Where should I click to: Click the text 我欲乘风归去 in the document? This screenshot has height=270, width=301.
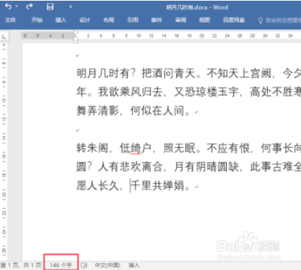coord(130,92)
